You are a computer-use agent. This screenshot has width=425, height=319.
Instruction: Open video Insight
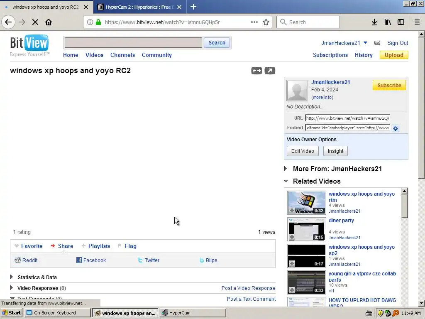pyautogui.click(x=335, y=151)
